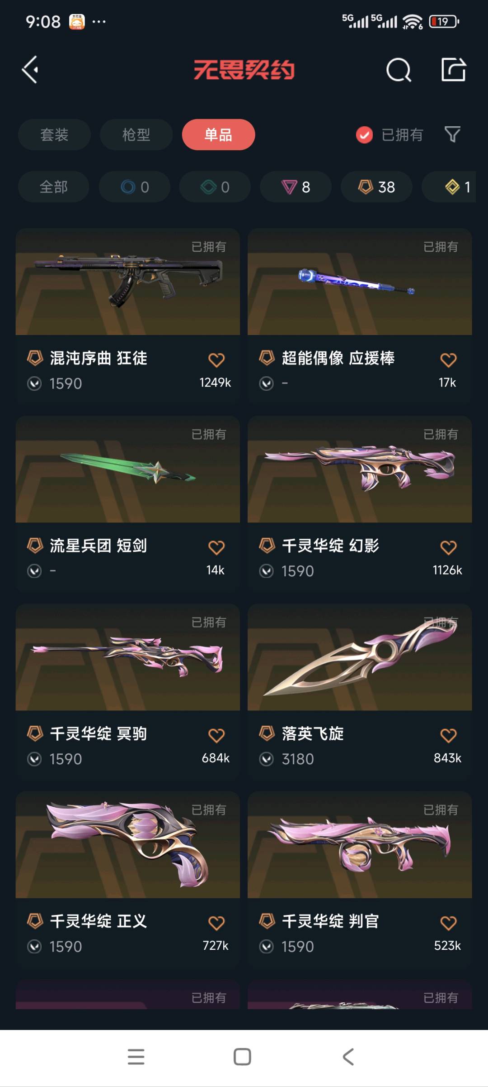Screen dimensions: 488x1087
Task: Tap the share icon in header
Action: [x=453, y=70]
